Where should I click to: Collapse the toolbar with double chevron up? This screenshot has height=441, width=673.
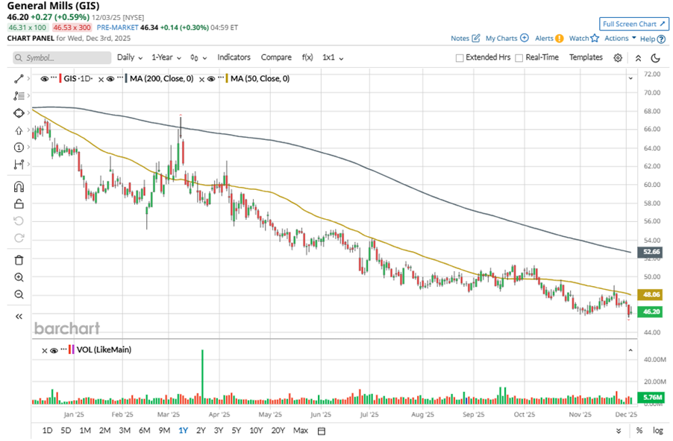pos(638,58)
